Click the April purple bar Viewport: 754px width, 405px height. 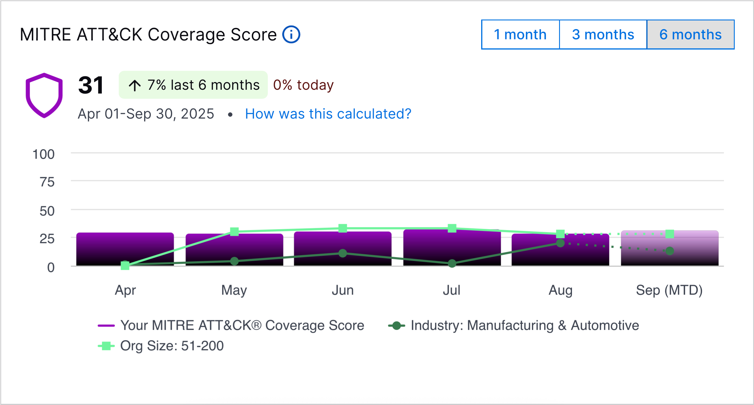coord(125,249)
